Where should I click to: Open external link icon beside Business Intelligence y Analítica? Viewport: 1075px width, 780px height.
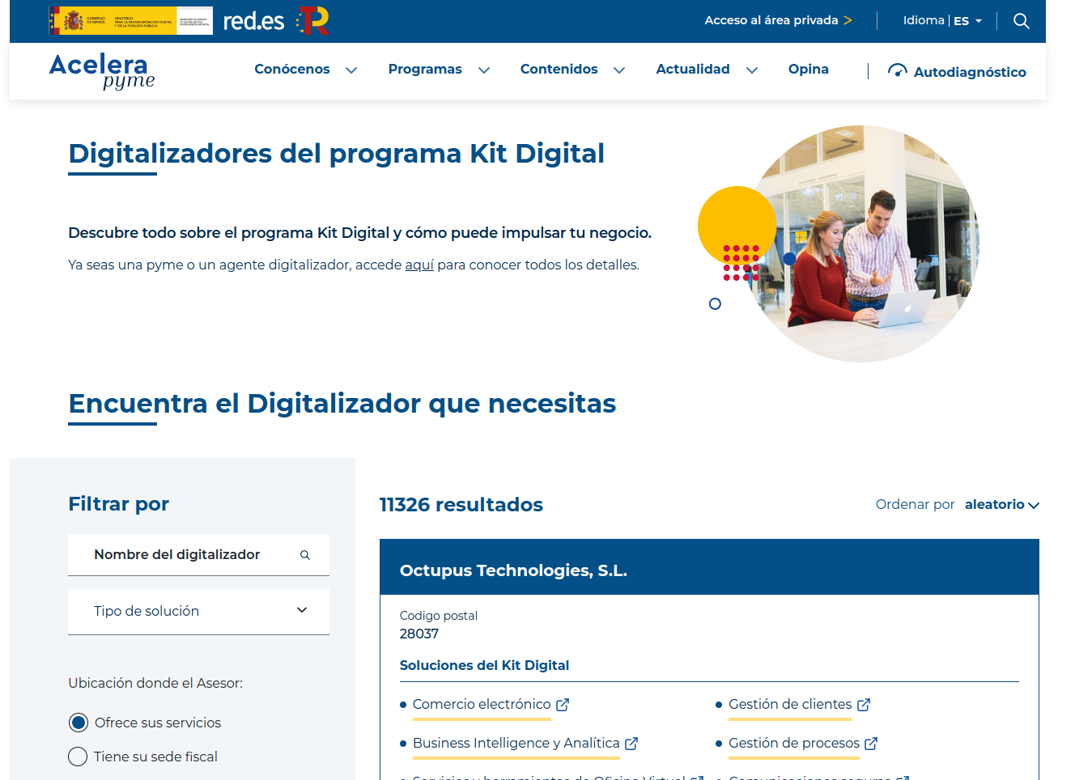click(x=631, y=744)
